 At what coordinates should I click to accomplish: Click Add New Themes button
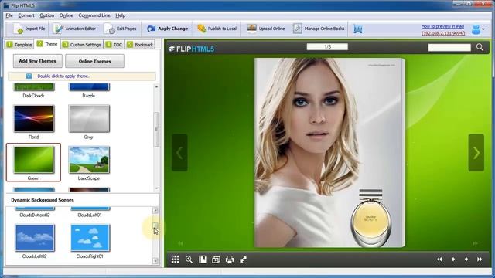tap(38, 61)
